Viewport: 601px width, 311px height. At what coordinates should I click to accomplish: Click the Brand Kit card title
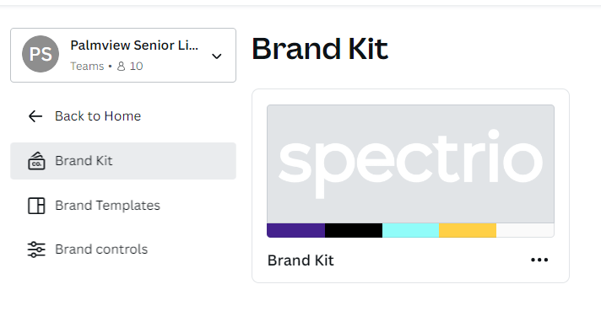pyautogui.click(x=300, y=260)
